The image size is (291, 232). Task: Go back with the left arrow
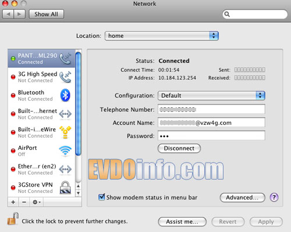8,14
